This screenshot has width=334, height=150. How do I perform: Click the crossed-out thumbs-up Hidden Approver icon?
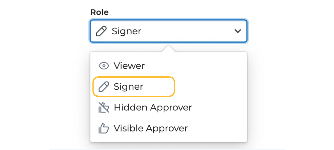coord(104,108)
